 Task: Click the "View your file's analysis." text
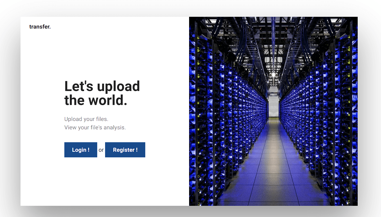95,127
